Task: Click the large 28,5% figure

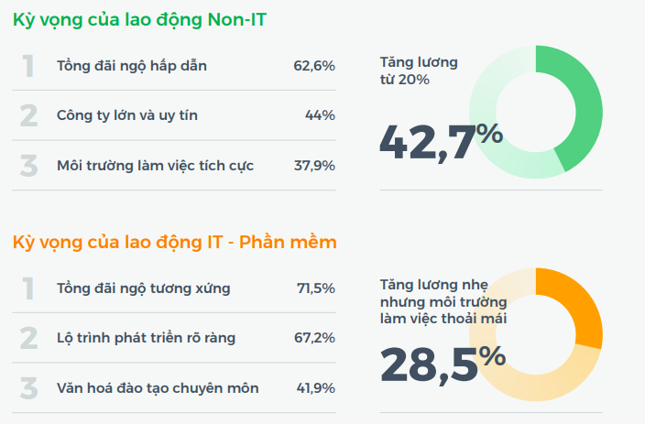Action: tap(443, 362)
